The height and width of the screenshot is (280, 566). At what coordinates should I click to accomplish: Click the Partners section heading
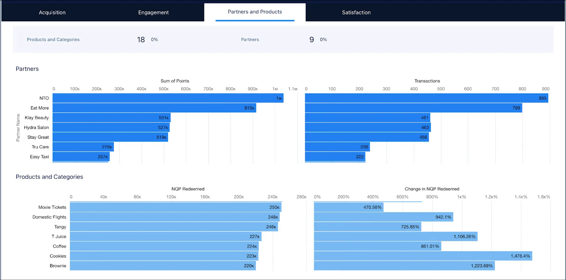27,69
